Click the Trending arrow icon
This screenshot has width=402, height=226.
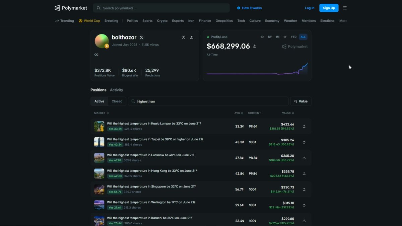point(57,21)
